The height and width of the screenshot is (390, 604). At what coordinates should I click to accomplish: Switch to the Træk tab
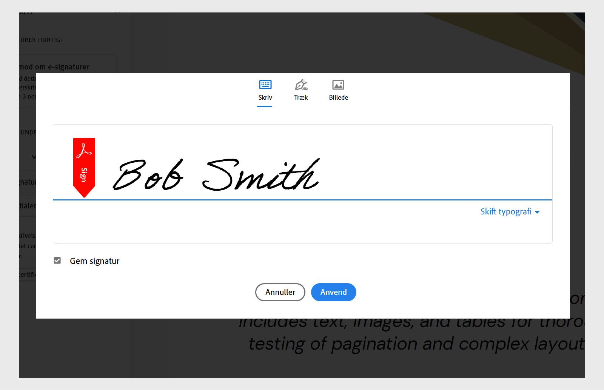tap(301, 91)
